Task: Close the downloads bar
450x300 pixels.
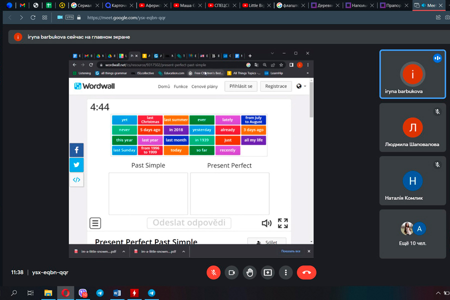Action: [x=309, y=251]
